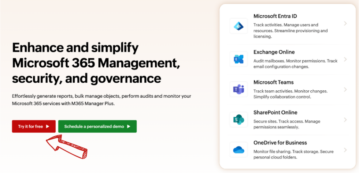Click the 'Audit mailboxes' description text
The width and height of the screenshot is (359, 173).
coord(295,64)
